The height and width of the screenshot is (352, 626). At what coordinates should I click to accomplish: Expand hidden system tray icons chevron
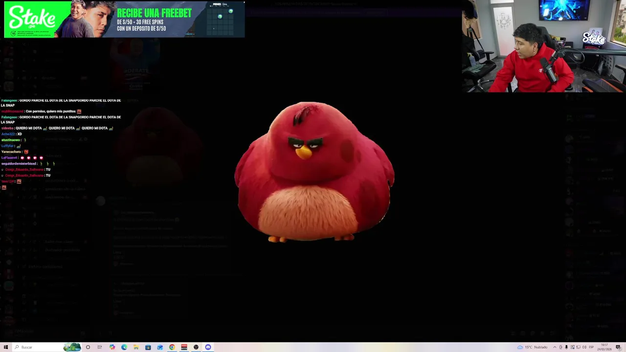555,347
